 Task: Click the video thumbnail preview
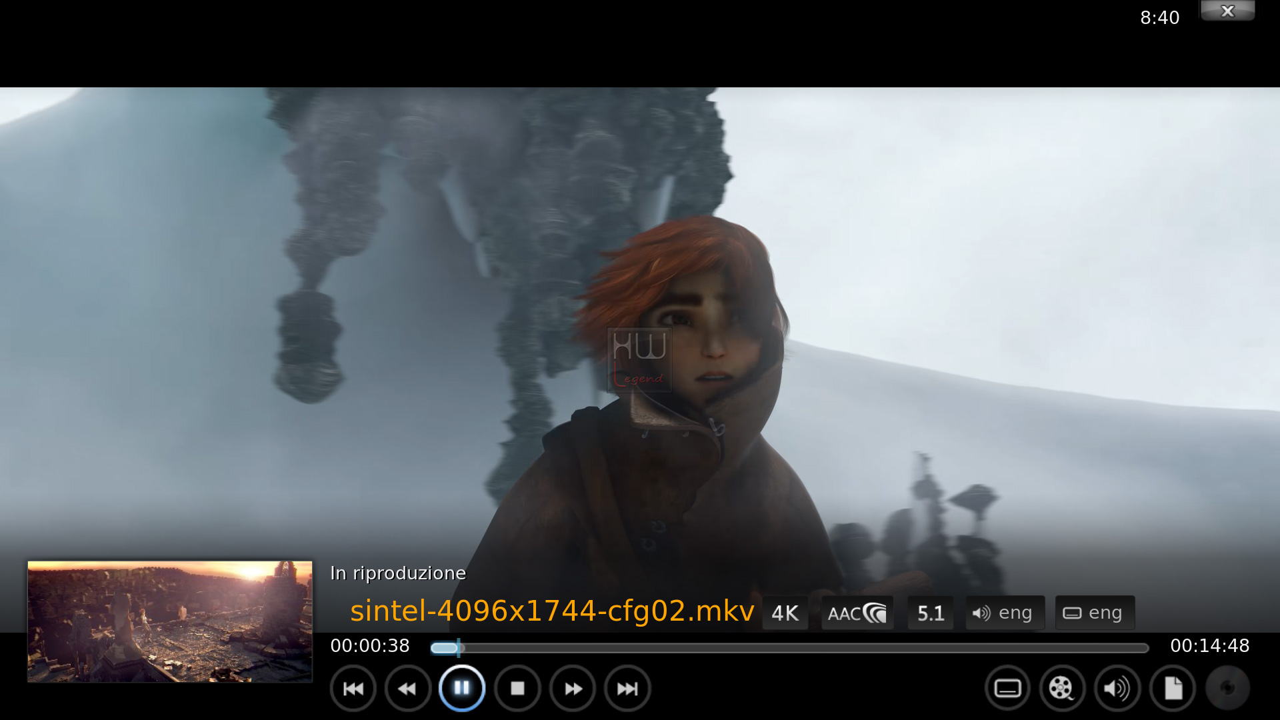170,621
